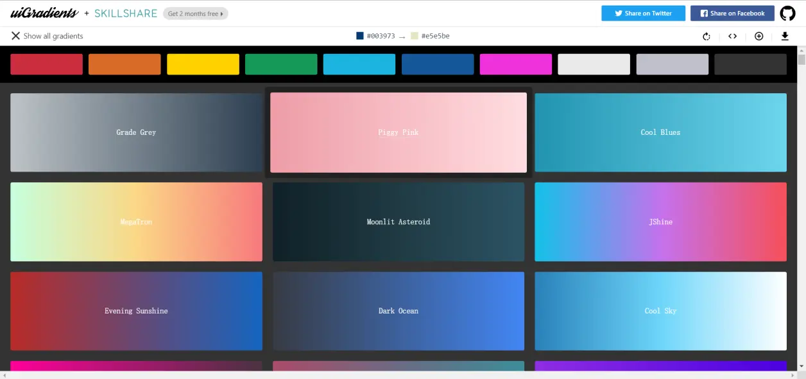
Task: Click the #003973 hex color text
Action: (x=381, y=36)
